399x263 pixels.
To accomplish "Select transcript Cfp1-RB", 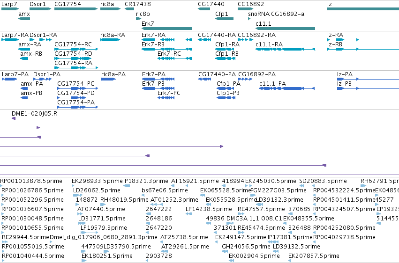I will (x=227, y=54).
